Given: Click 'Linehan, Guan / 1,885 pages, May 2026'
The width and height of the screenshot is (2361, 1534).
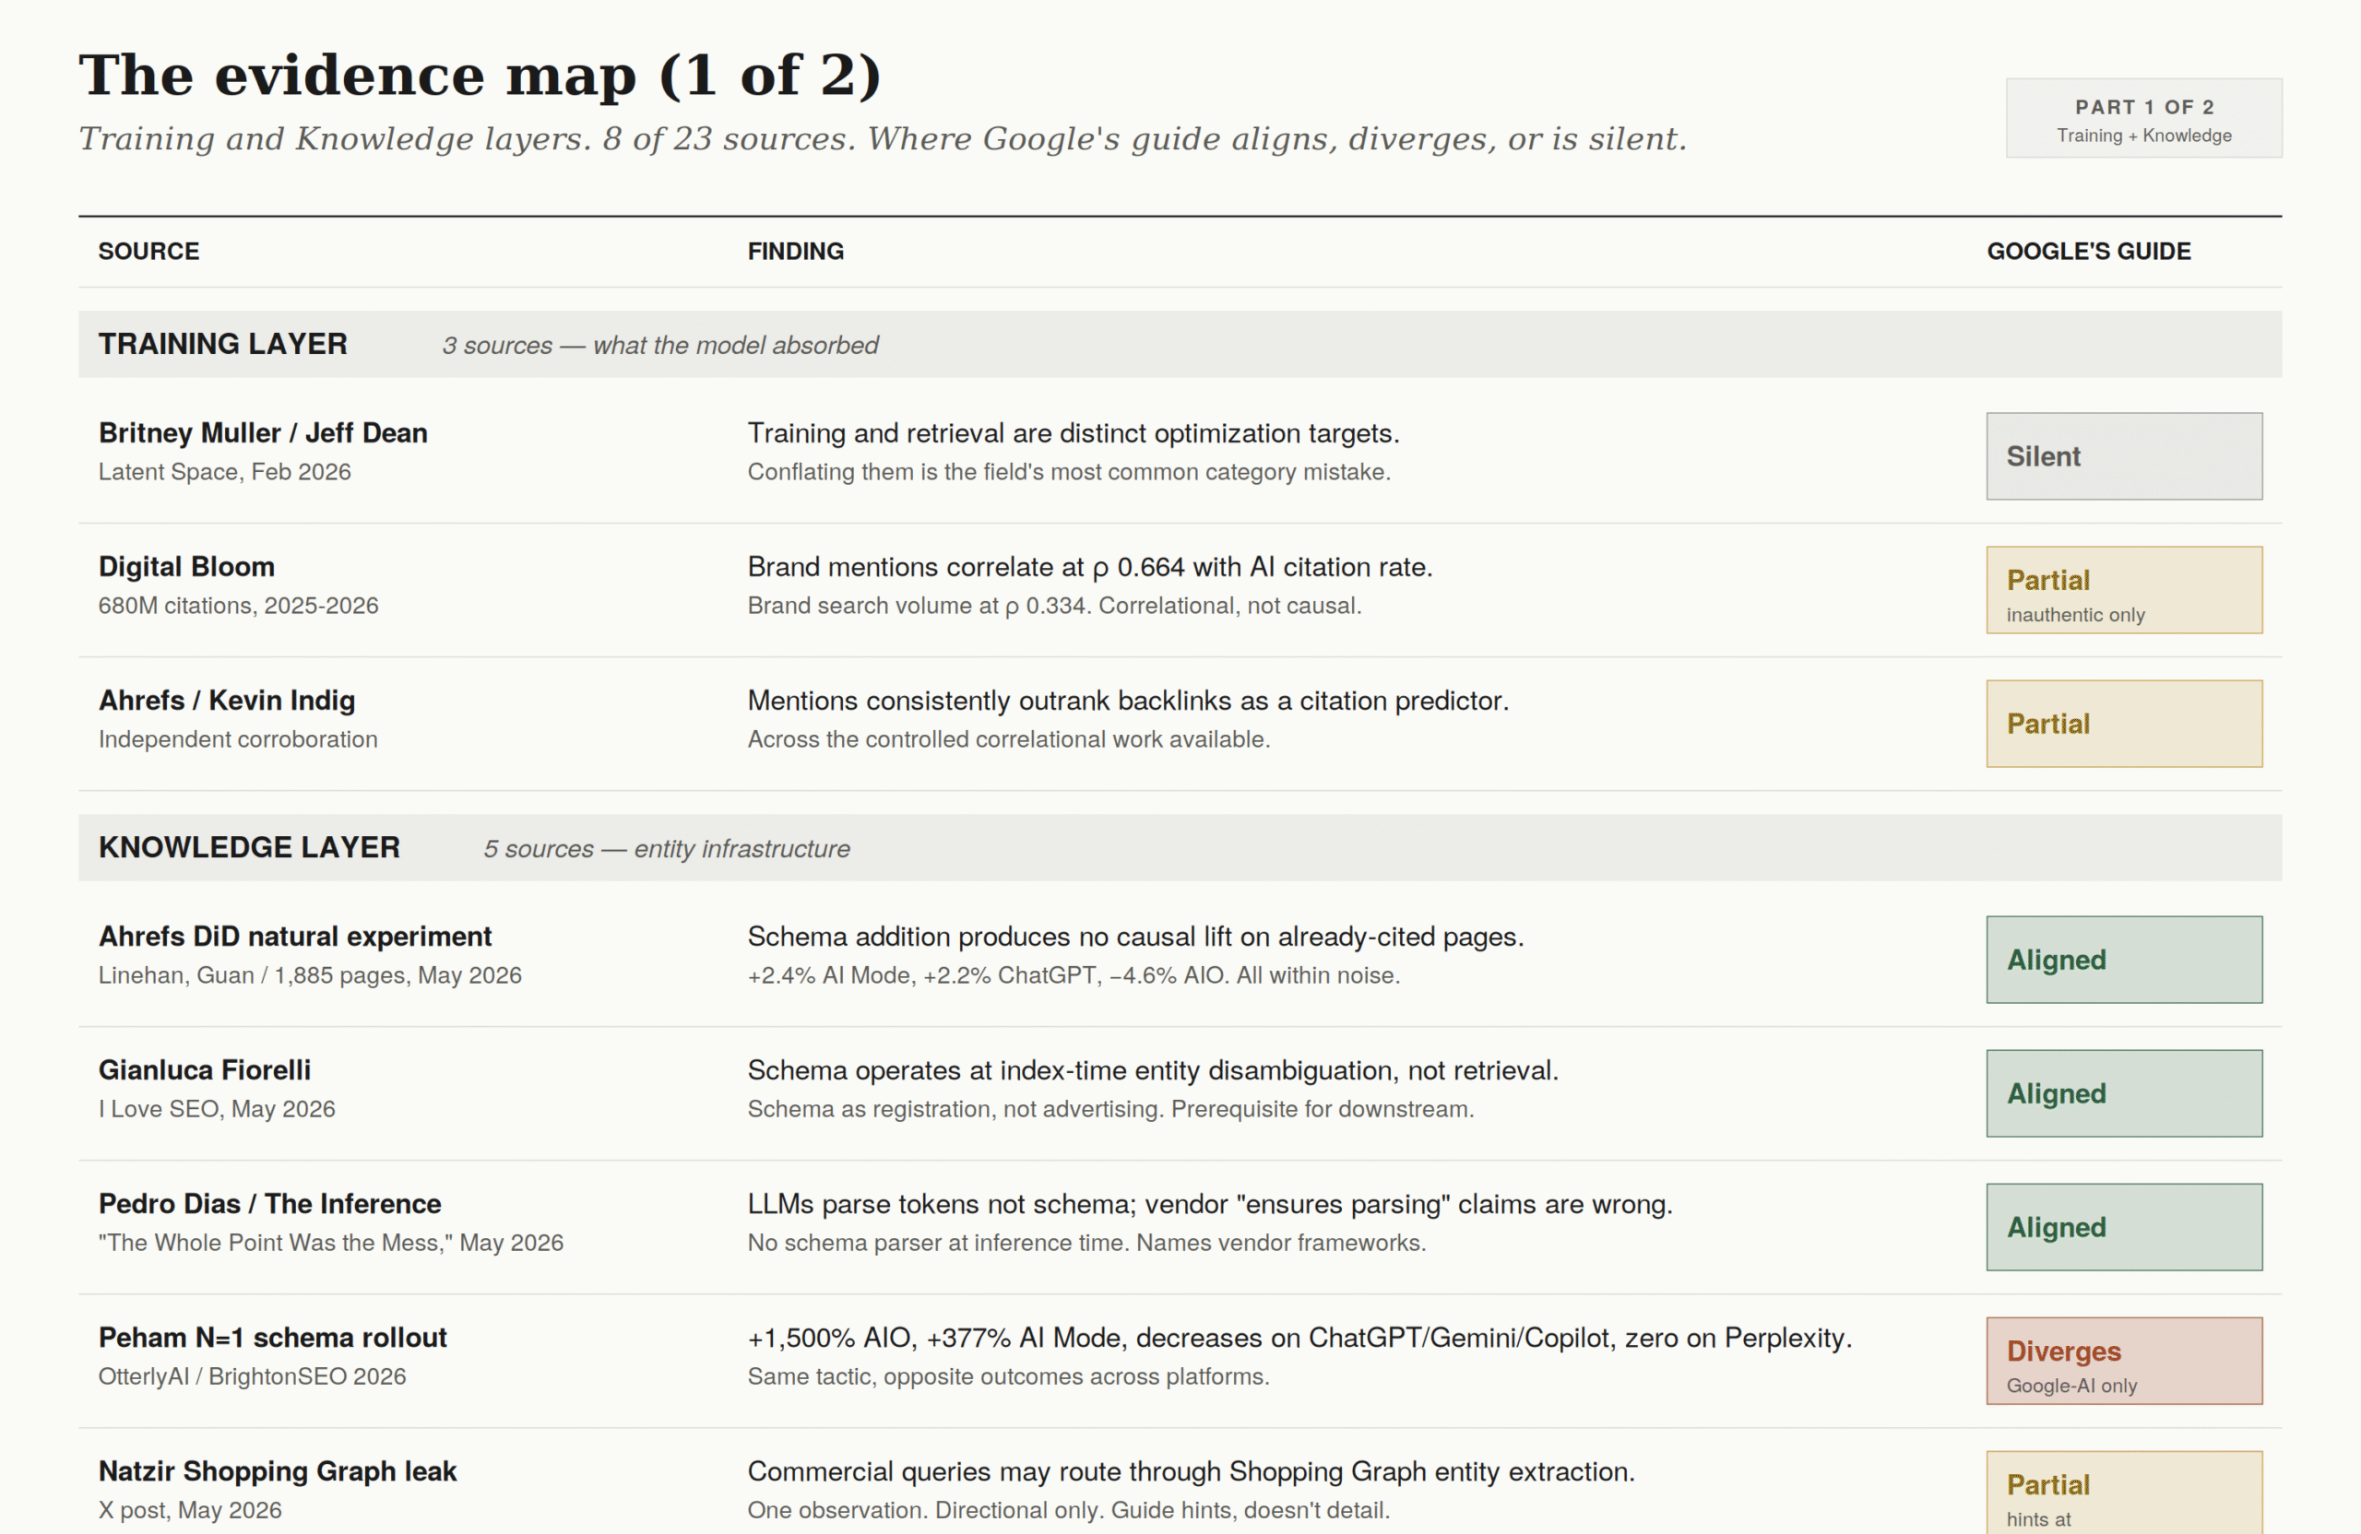Looking at the screenshot, I should pos(310,975).
